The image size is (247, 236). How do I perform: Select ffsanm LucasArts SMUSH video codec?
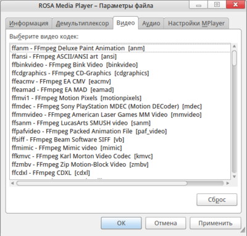tap(120, 123)
